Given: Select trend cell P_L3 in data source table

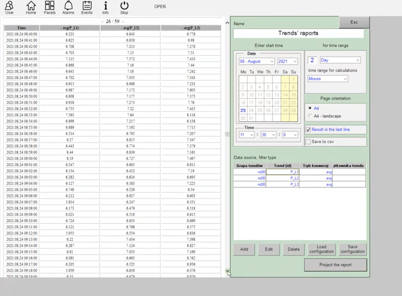Looking at the screenshot, I should (282, 184).
